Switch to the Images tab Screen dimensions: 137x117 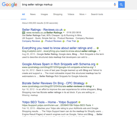[44, 14]
